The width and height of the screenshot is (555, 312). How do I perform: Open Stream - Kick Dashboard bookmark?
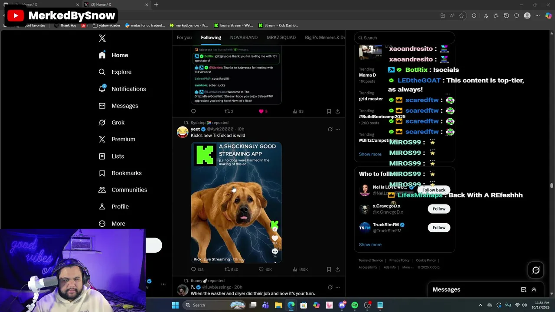pyautogui.click(x=278, y=25)
